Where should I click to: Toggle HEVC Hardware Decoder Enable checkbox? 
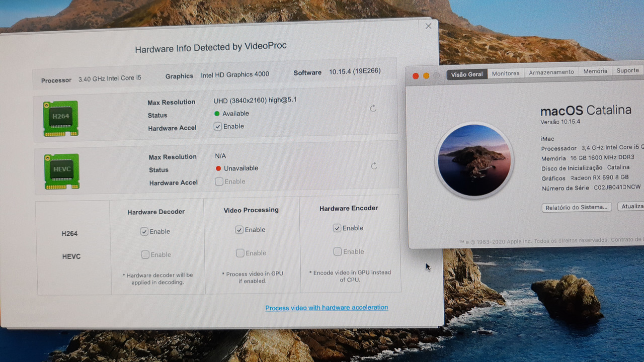tap(145, 254)
